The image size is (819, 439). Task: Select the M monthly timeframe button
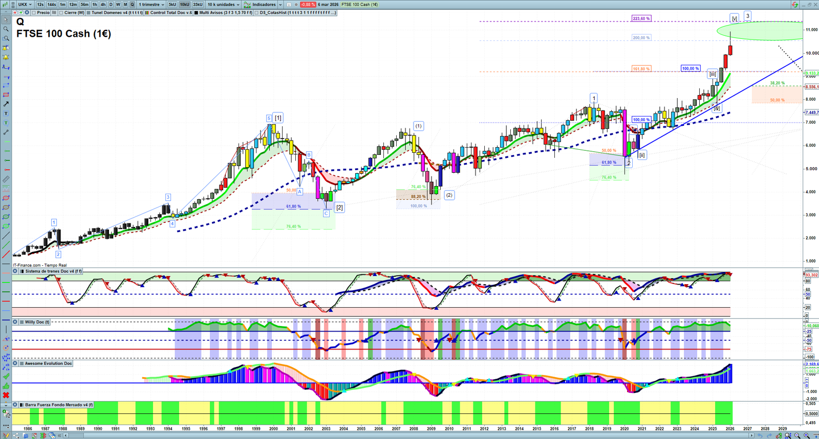(x=125, y=5)
